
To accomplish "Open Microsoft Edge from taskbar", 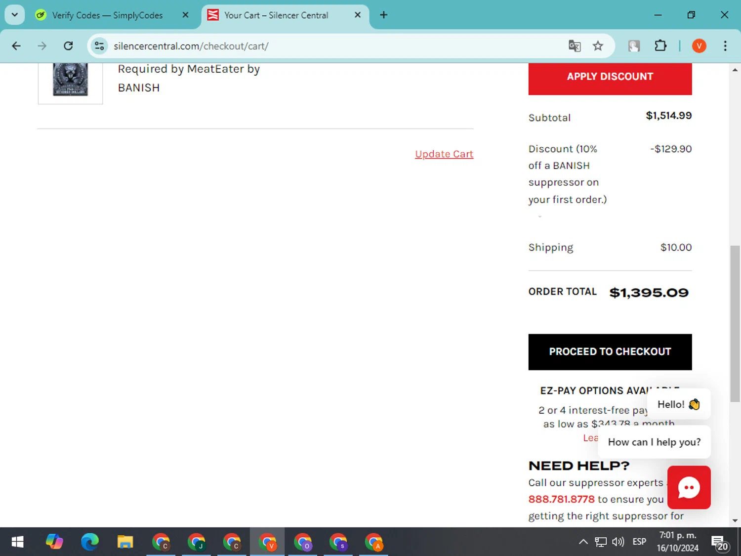I will pos(90,542).
